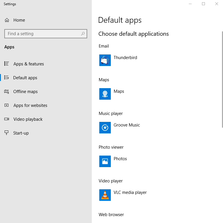Viewport: 223px width, 223px height.
Task: Open Start-up settings page
Action: point(21,133)
